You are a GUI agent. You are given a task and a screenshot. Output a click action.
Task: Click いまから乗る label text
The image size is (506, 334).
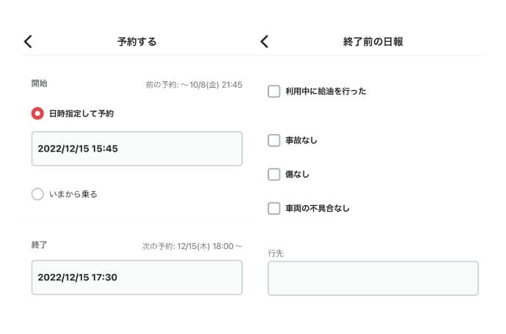[x=73, y=194]
